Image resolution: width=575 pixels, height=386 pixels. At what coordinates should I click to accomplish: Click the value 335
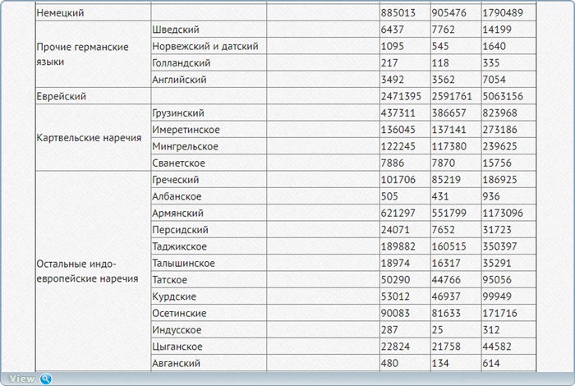coord(491,63)
